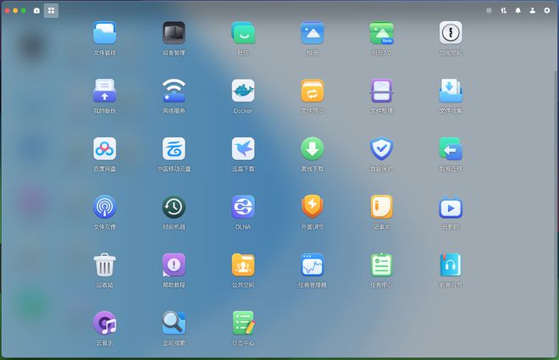Open 百度网盘 Baidu Netdisk
The height and width of the screenshot is (360, 559).
pos(104,149)
